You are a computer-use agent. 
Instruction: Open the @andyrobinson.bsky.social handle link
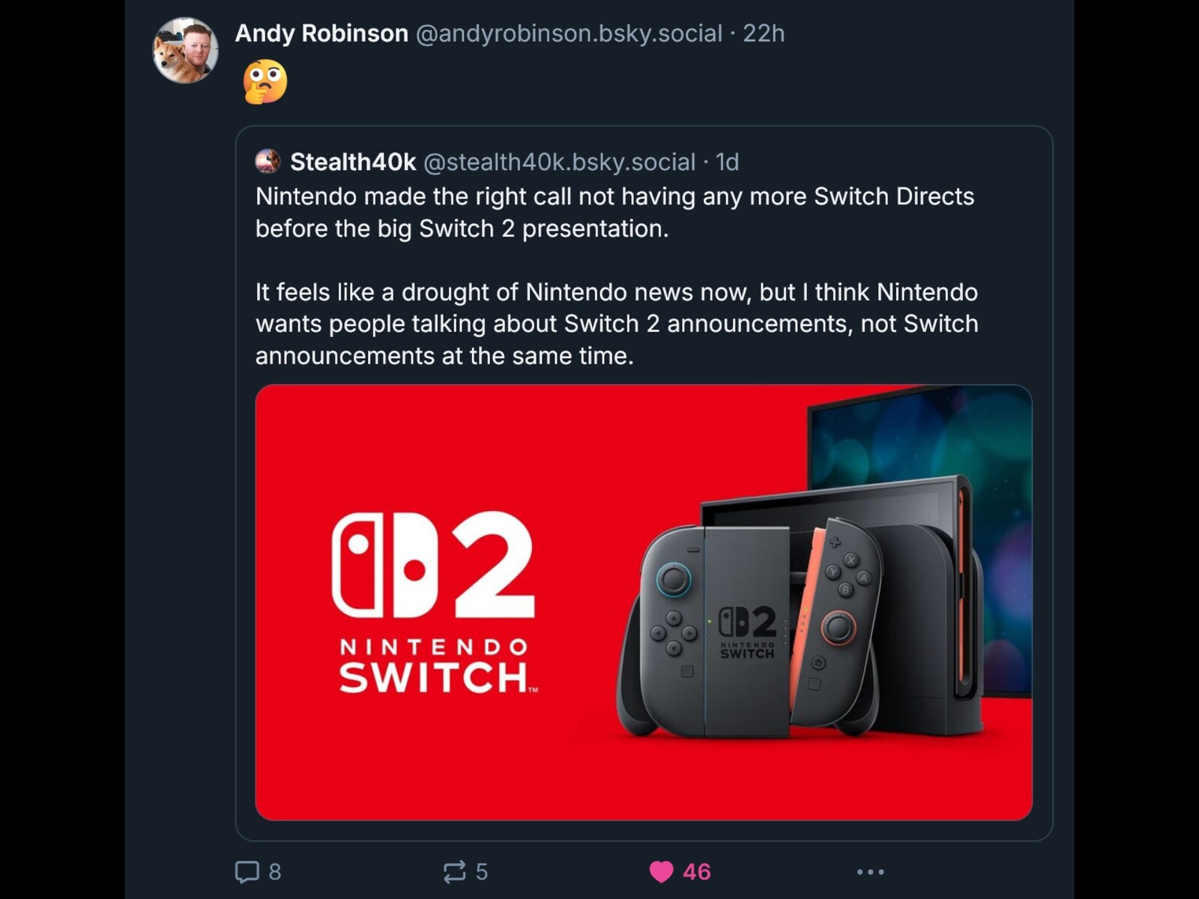click(569, 34)
